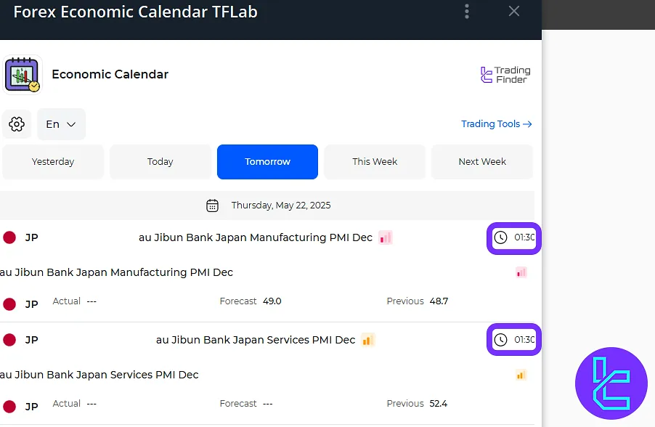Click red impact icon beside Manufacturing PMI title
Viewport: 655px width, 427px height.
[386, 237]
